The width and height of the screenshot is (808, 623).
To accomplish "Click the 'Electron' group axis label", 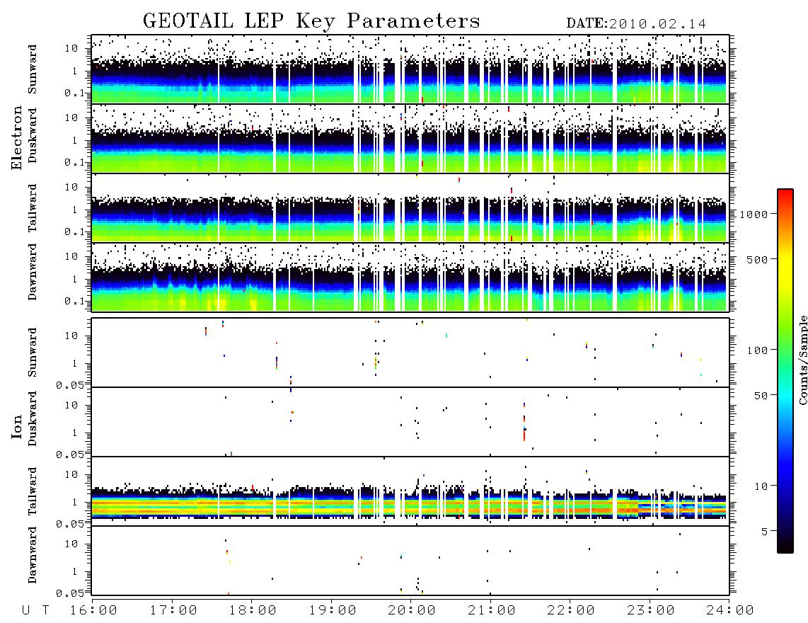I will click(17, 138).
